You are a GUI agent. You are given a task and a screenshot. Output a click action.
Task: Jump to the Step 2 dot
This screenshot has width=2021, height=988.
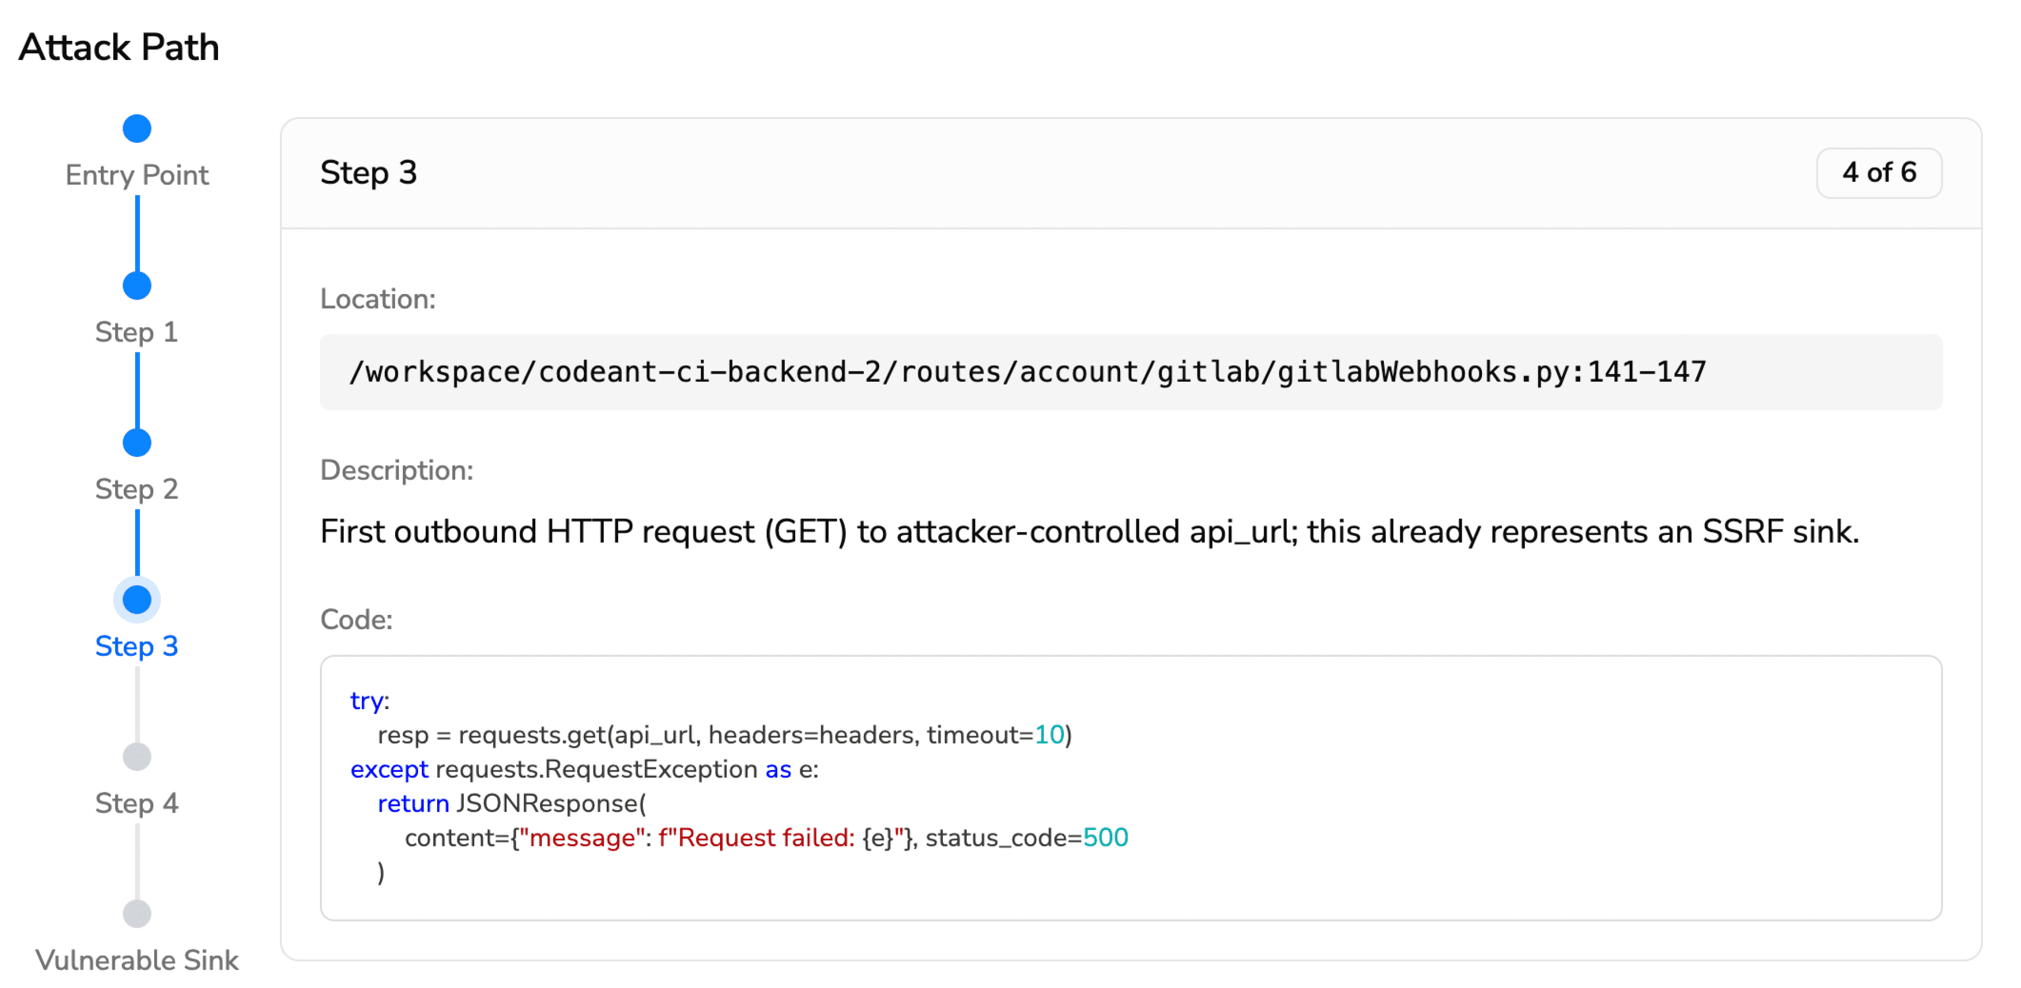click(x=136, y=443)
